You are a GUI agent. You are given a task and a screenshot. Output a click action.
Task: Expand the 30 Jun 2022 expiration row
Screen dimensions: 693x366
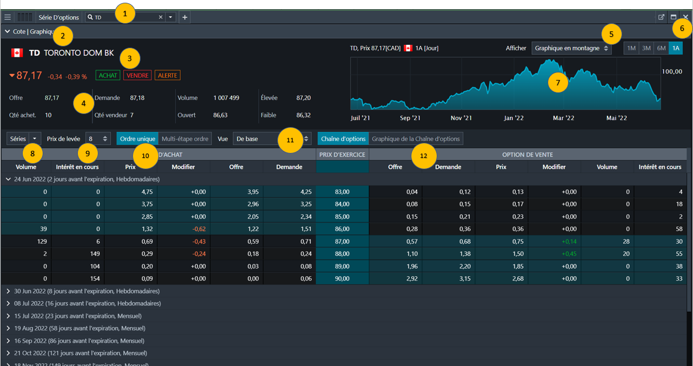click(8, 291)
